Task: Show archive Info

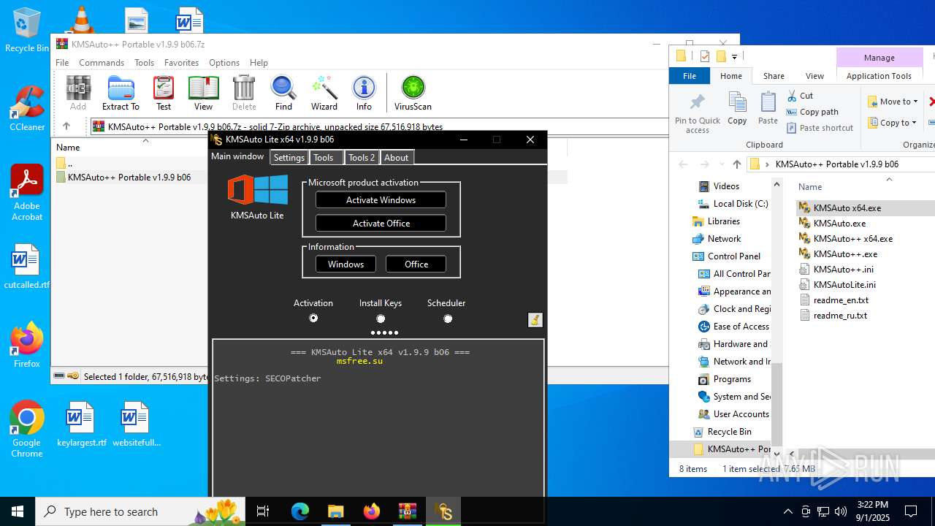Action: click(x=364, y=93)
